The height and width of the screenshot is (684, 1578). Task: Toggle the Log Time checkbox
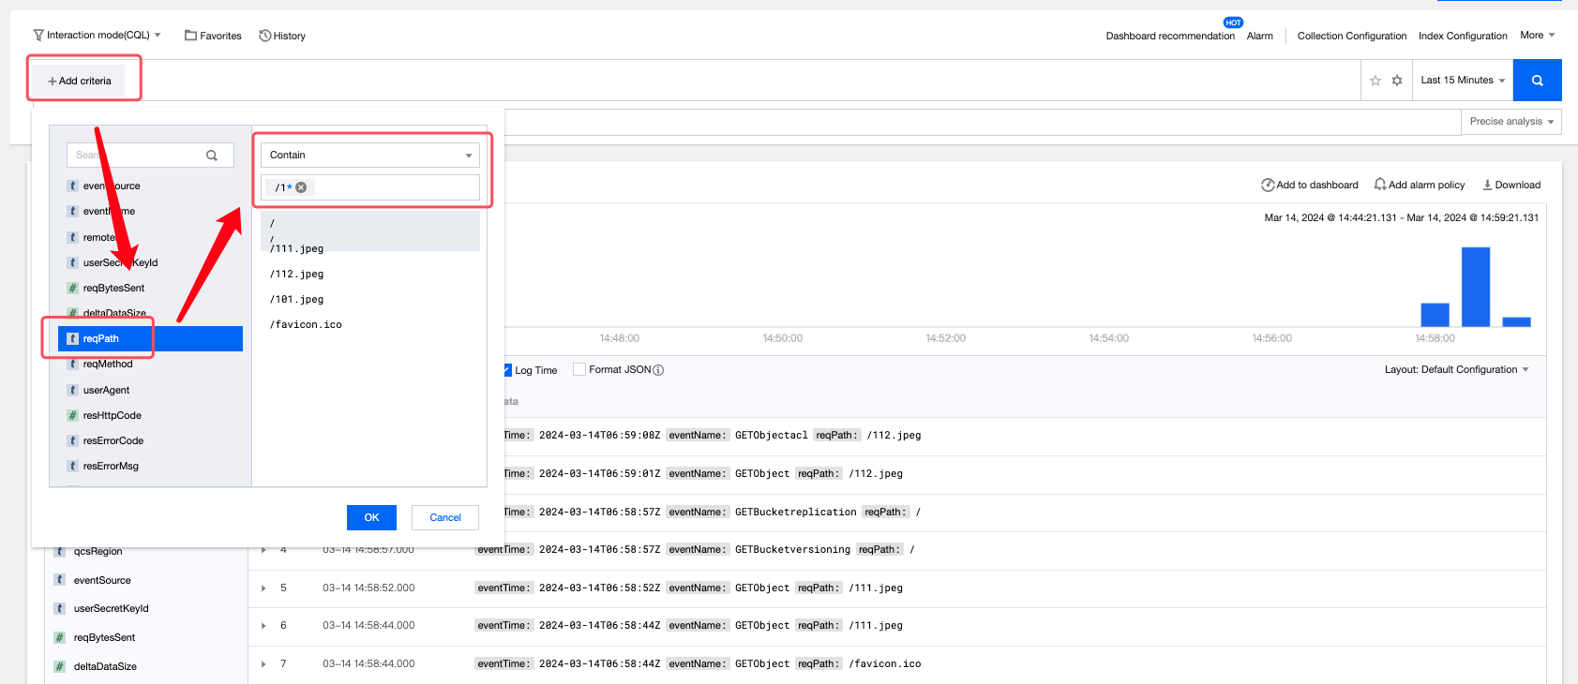[506, 370]
